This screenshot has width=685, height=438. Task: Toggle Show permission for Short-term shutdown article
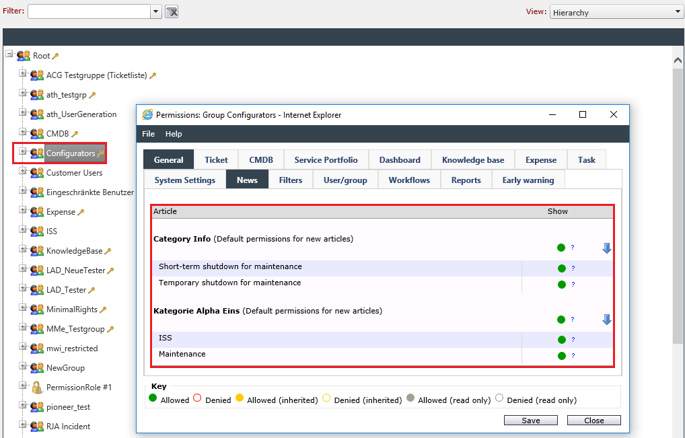562,268
